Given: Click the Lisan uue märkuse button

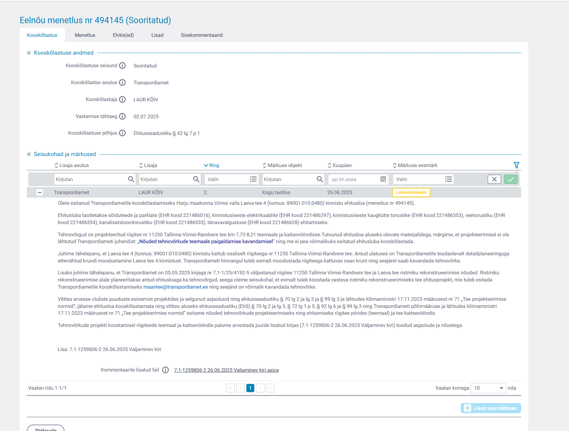Looking at the screenshot, I should click(x=491, y=408).
